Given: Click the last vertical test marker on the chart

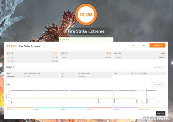Looking at the screenshot, I should pos(146,96).
